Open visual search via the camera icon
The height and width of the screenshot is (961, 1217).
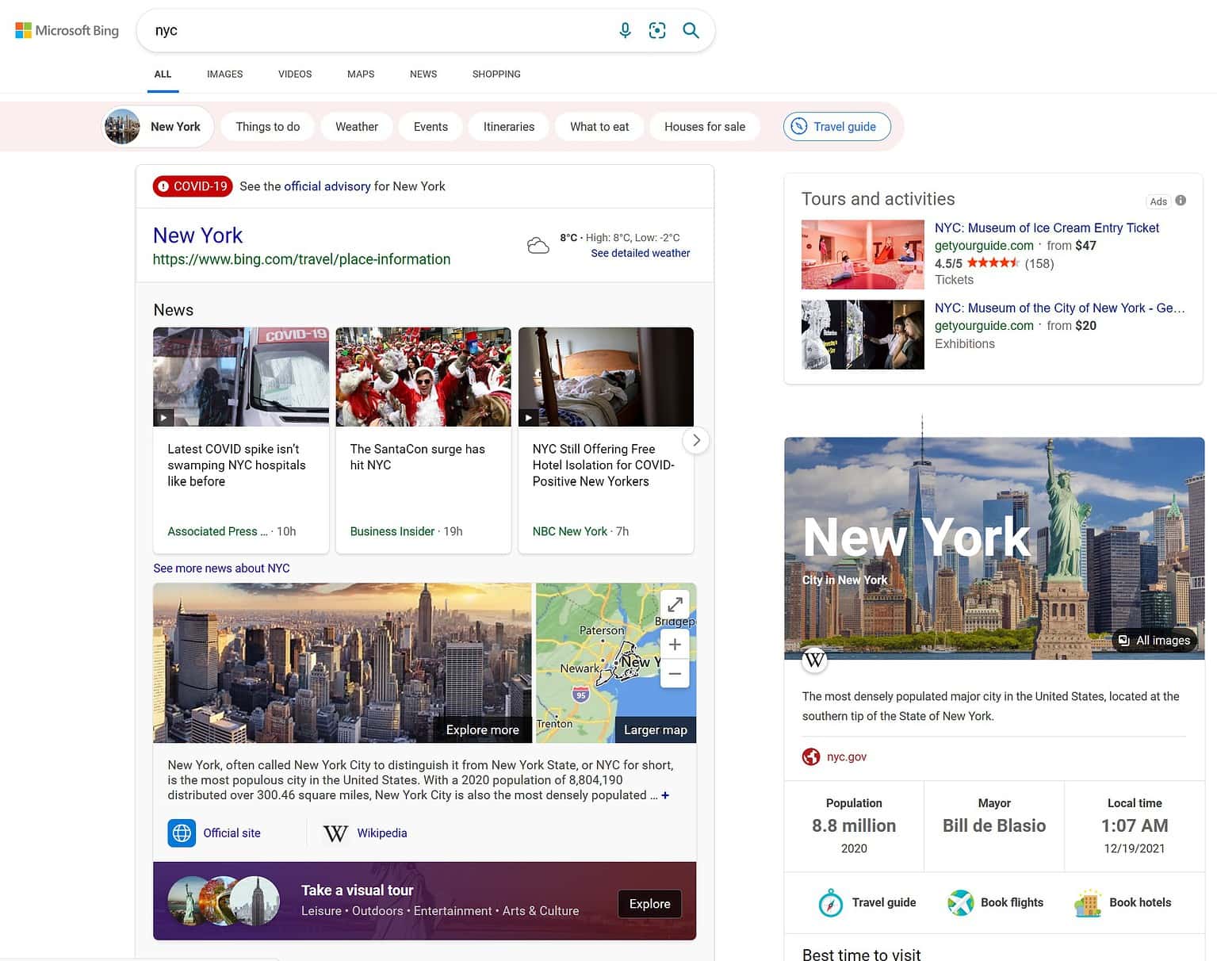coord(657,29)
